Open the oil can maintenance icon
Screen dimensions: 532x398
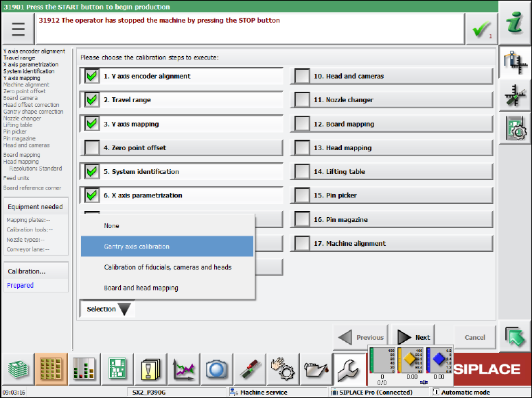pyautogui.click(x=316, y=369)
